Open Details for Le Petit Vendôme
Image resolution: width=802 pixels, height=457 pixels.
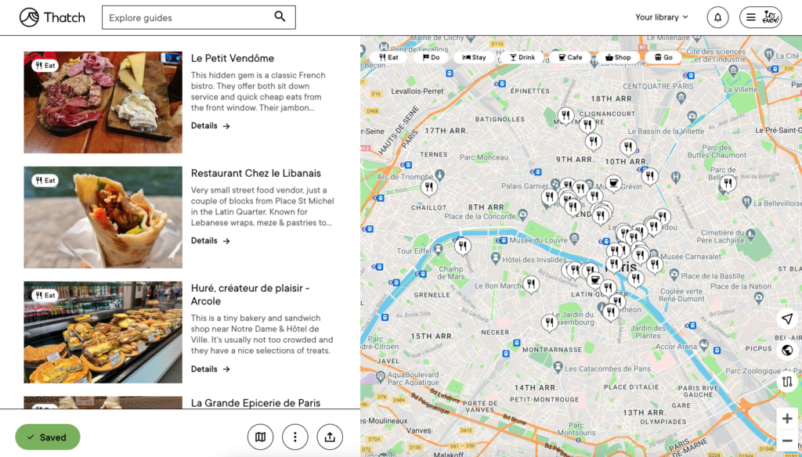pos(210,125)
